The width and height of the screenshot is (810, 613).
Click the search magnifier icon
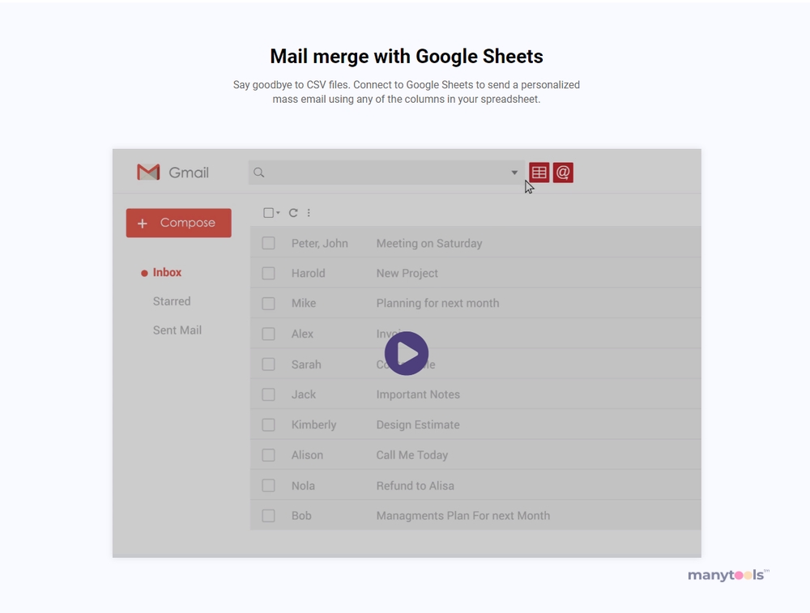click(259, 172)
